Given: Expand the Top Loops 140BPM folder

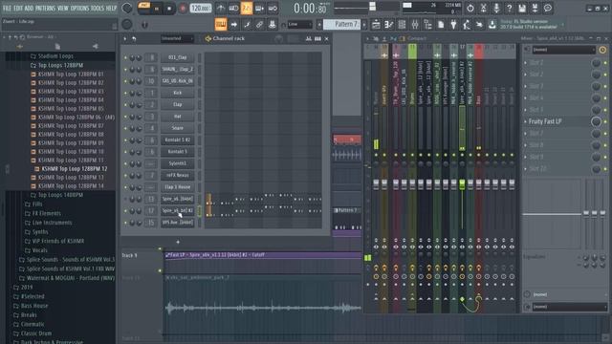Looking at the screenshot, I should [56, 195].
